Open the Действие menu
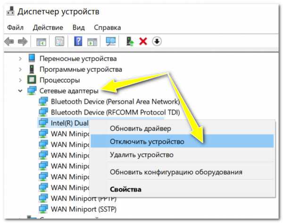This screenshot has height=223, width=283. point(49,27)
